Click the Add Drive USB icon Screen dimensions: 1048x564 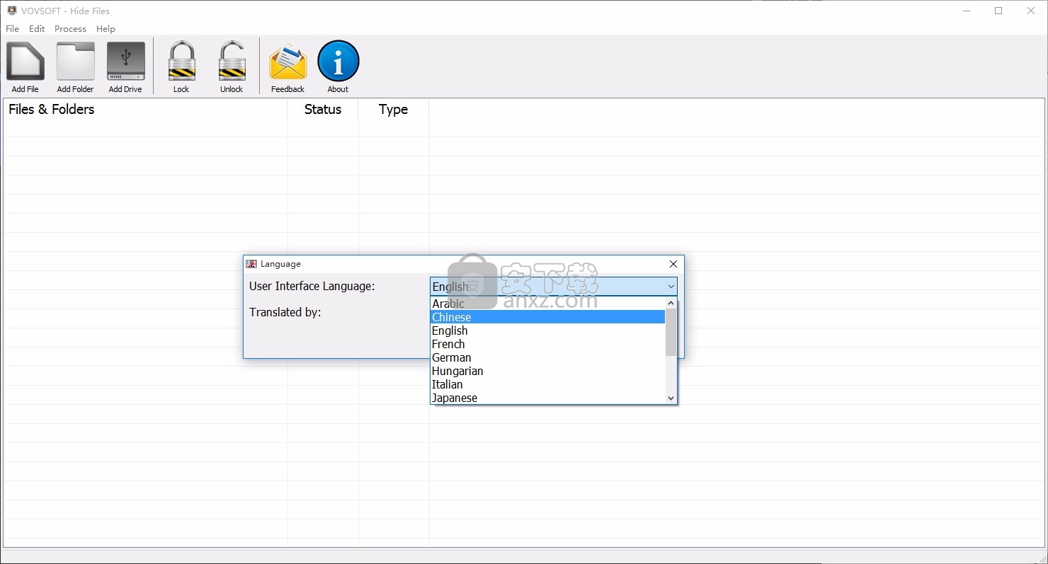(125, 61)
